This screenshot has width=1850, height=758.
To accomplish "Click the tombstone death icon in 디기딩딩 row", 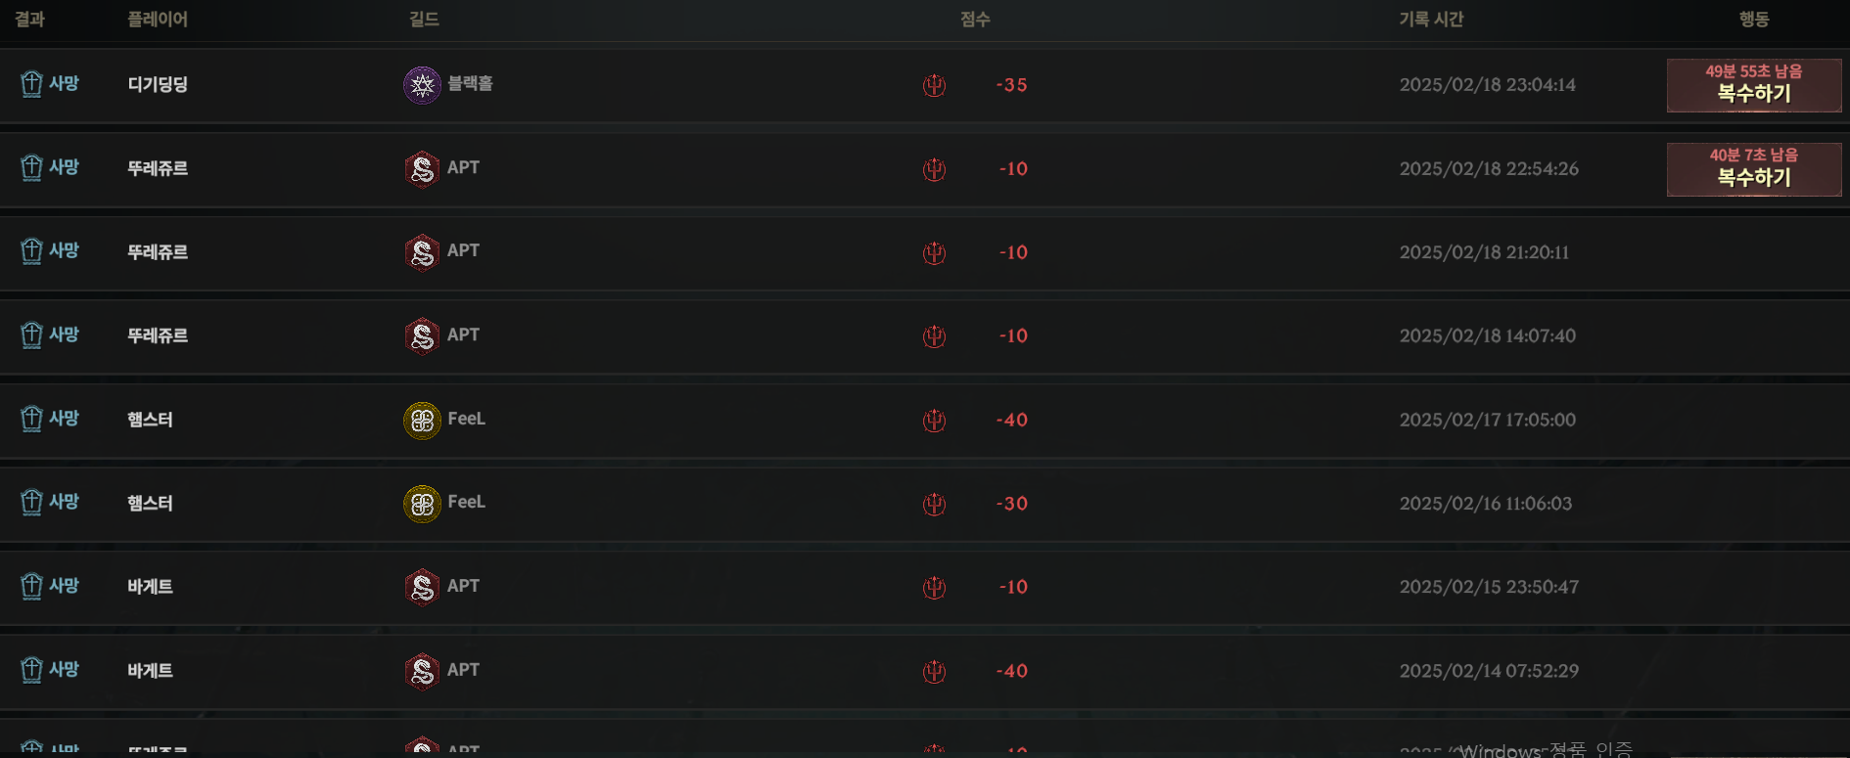I will tap(31, 84).
